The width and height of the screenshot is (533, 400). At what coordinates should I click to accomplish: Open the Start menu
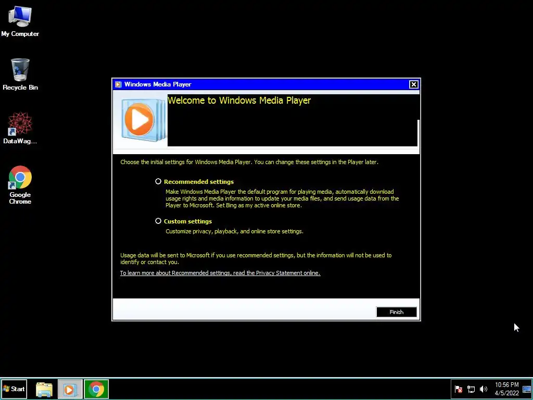coord(14,389)
